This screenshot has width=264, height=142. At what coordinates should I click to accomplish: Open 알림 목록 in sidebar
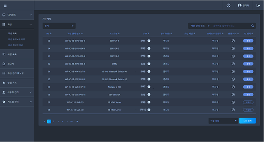click(17, 83)
